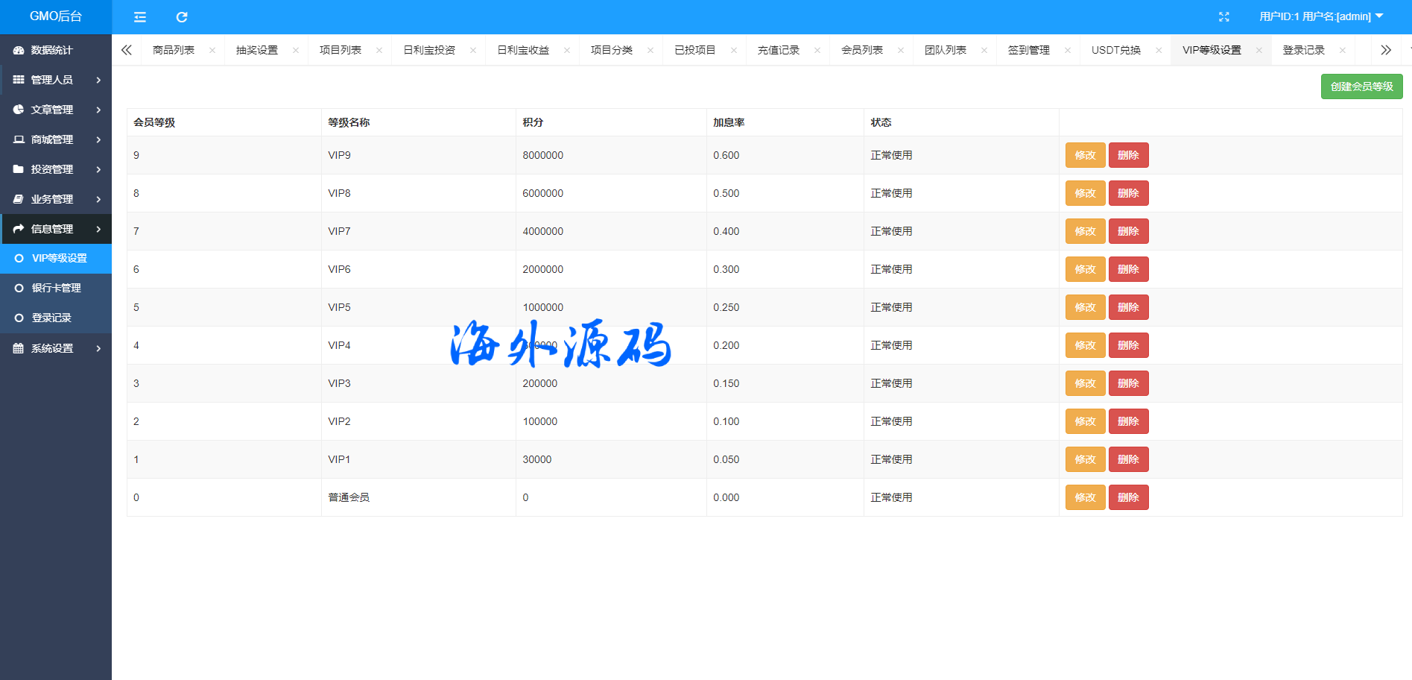Expand the 管理人员 sidebar menu
The width and height of the screenshot is (1412, 680).
click(x=56, y=80)
